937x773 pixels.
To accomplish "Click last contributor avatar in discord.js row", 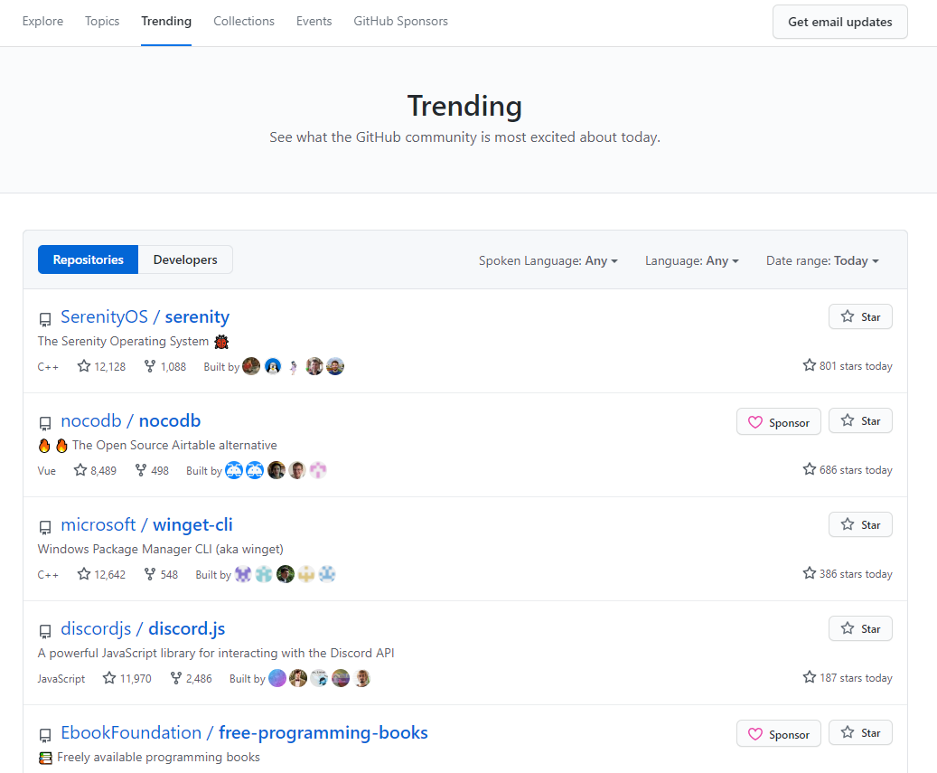I will pos(361,679).
